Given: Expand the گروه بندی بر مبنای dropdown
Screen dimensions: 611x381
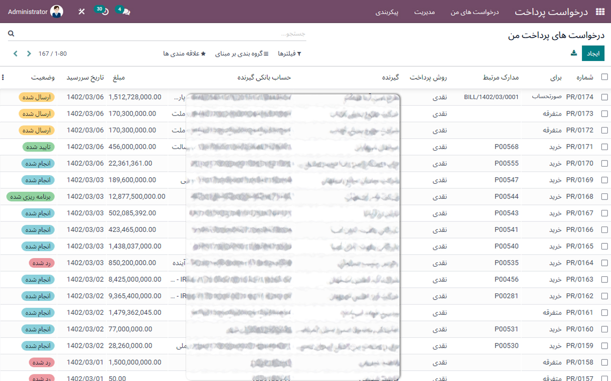Looking at the screenshot, I should coord(242,54).
